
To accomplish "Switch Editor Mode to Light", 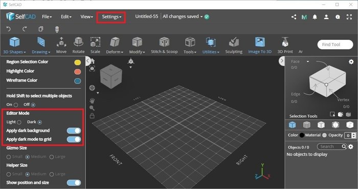I will [19, 122].
